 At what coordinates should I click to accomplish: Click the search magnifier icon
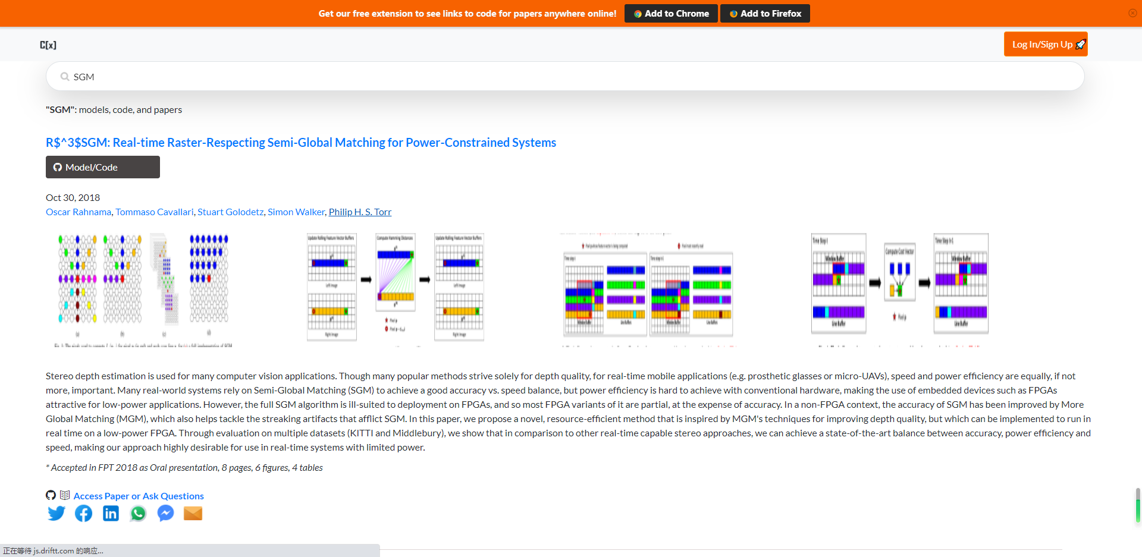[x=65, y=77]
